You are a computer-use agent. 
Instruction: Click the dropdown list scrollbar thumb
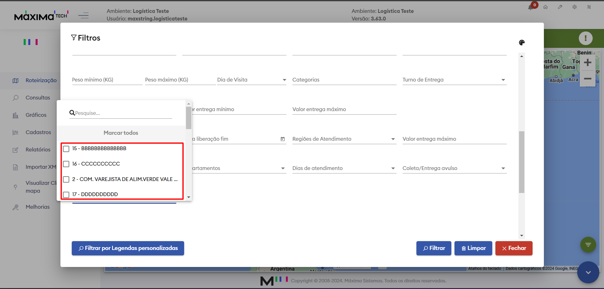tap(189, 118)
